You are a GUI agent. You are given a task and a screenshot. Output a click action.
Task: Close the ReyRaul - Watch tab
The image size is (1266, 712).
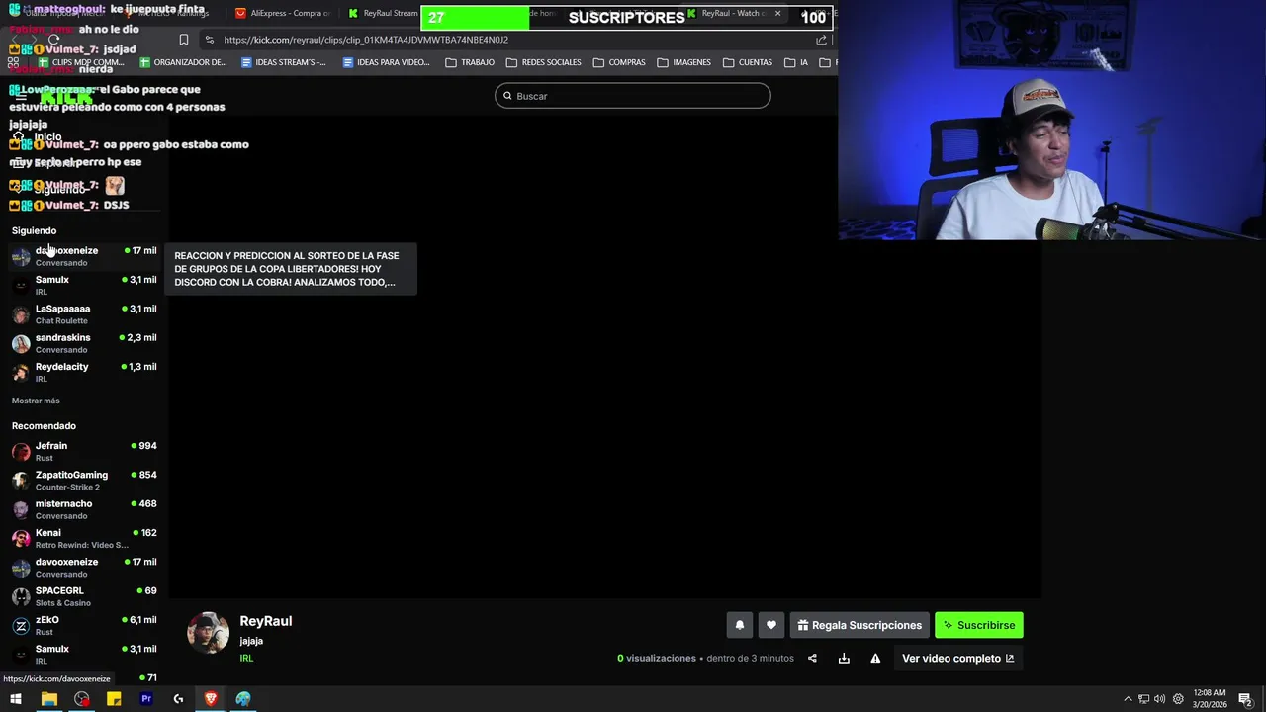[777, 14]
